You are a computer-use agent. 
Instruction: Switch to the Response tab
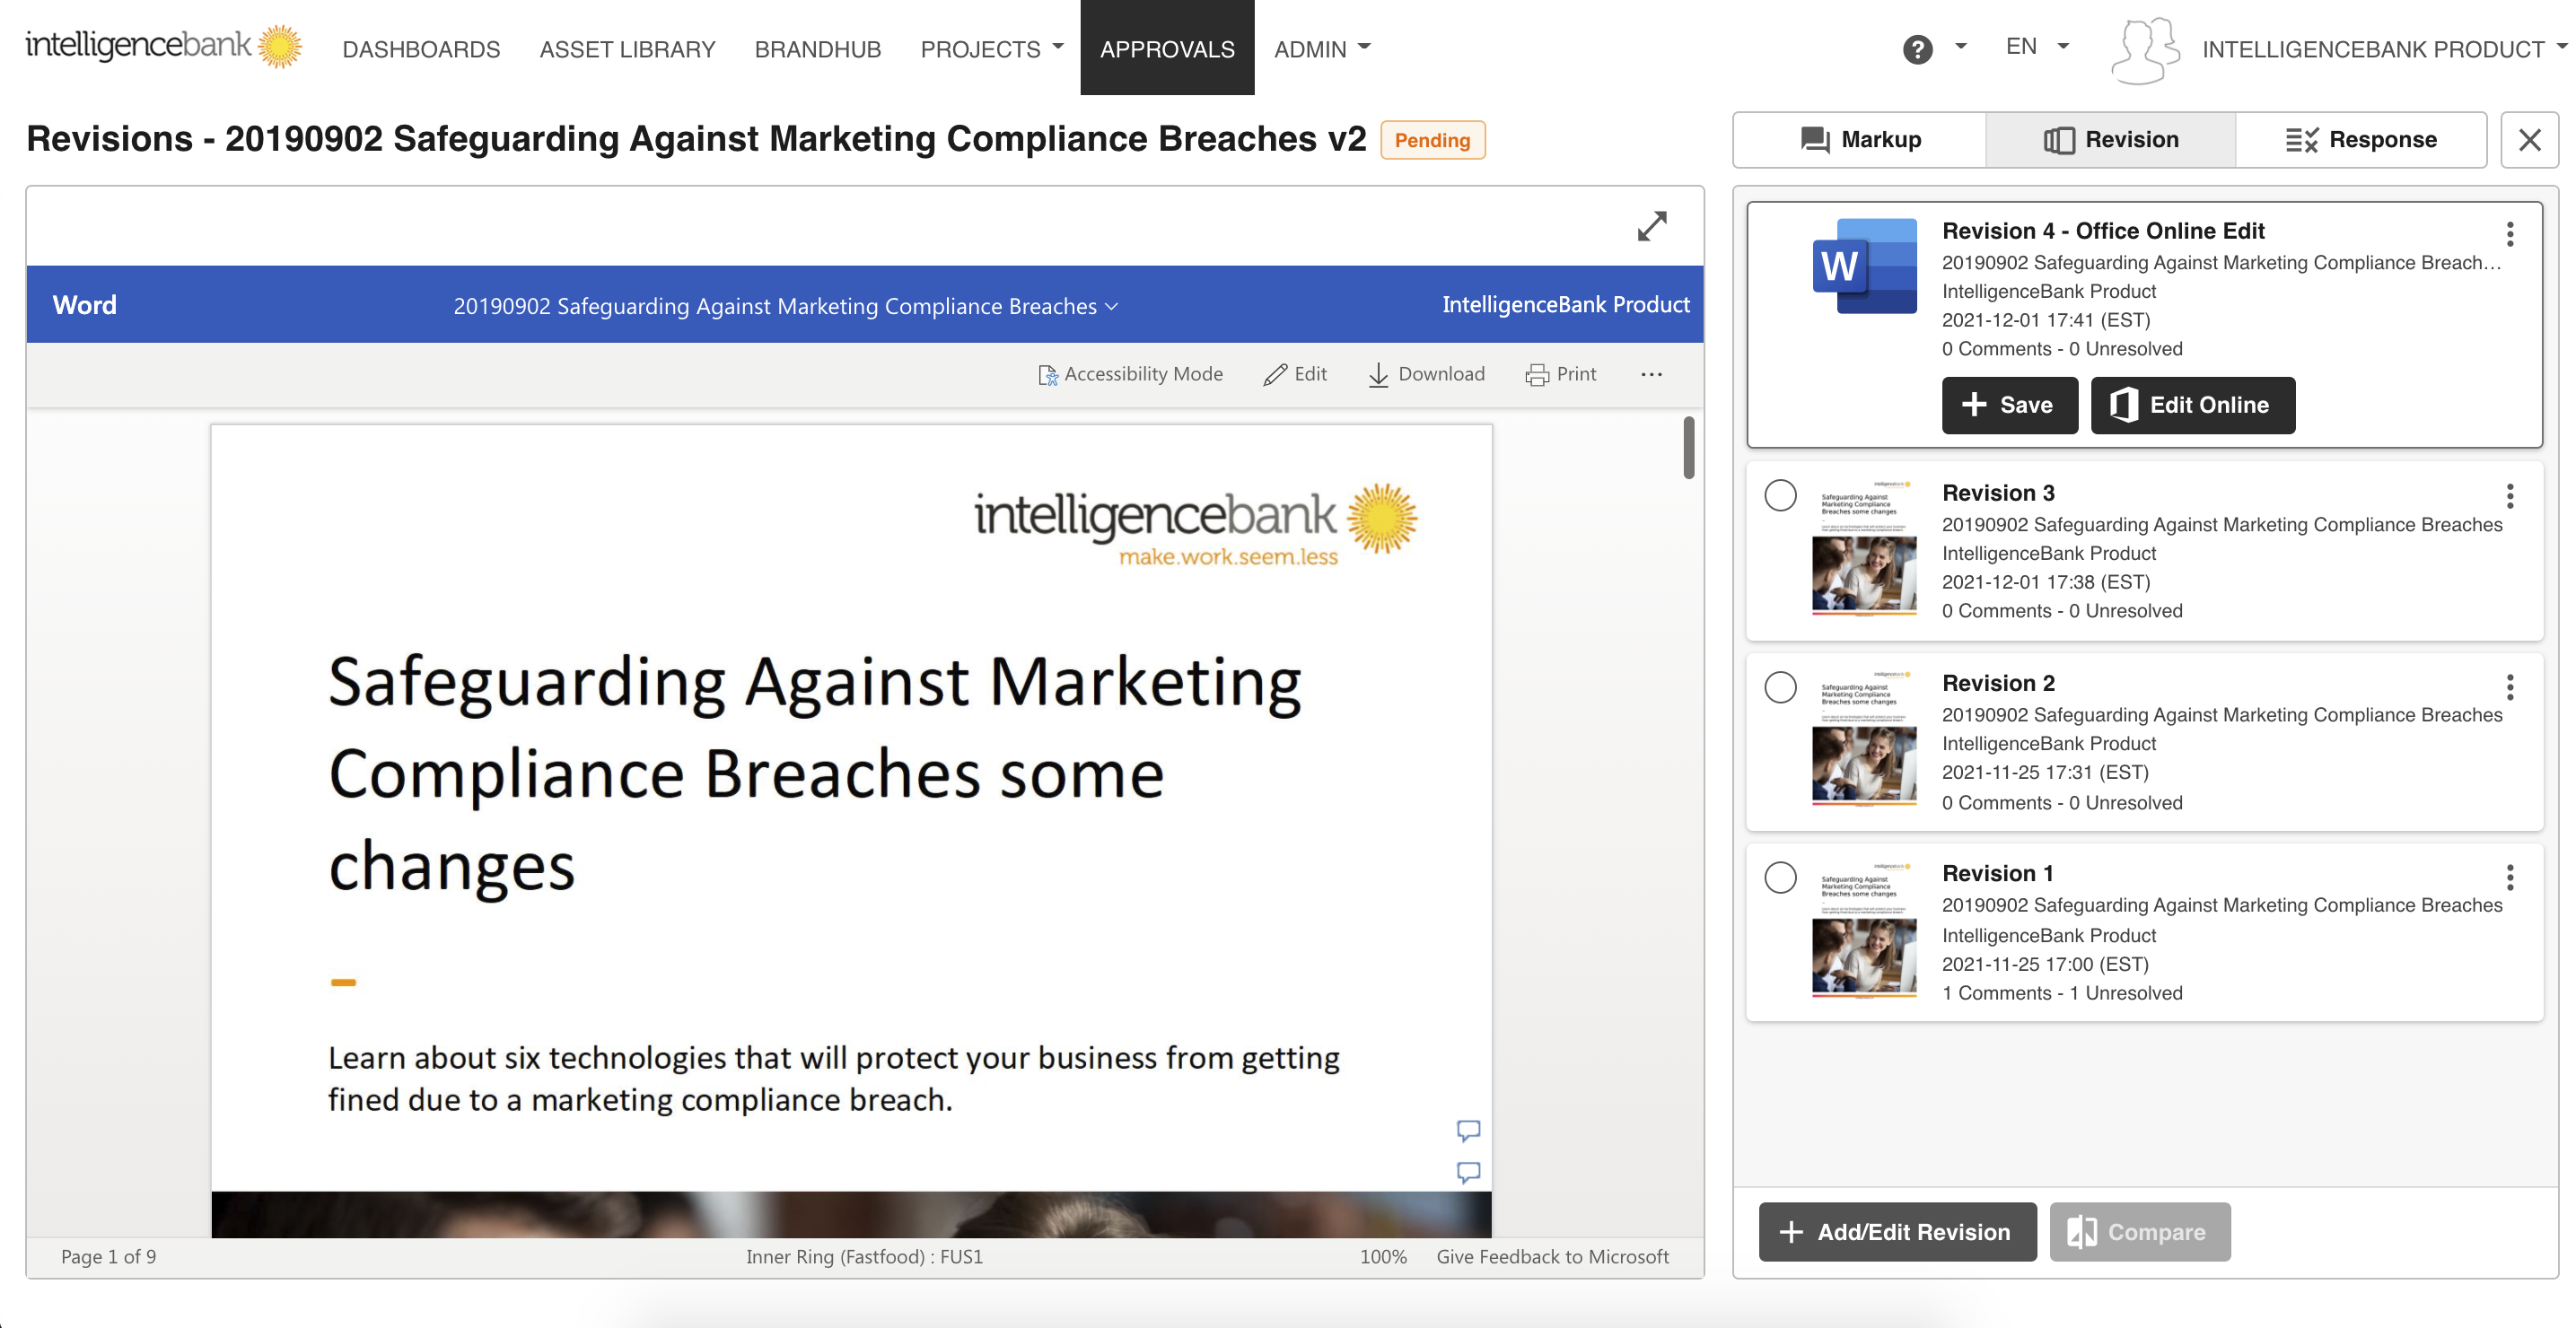[2360, 140]
